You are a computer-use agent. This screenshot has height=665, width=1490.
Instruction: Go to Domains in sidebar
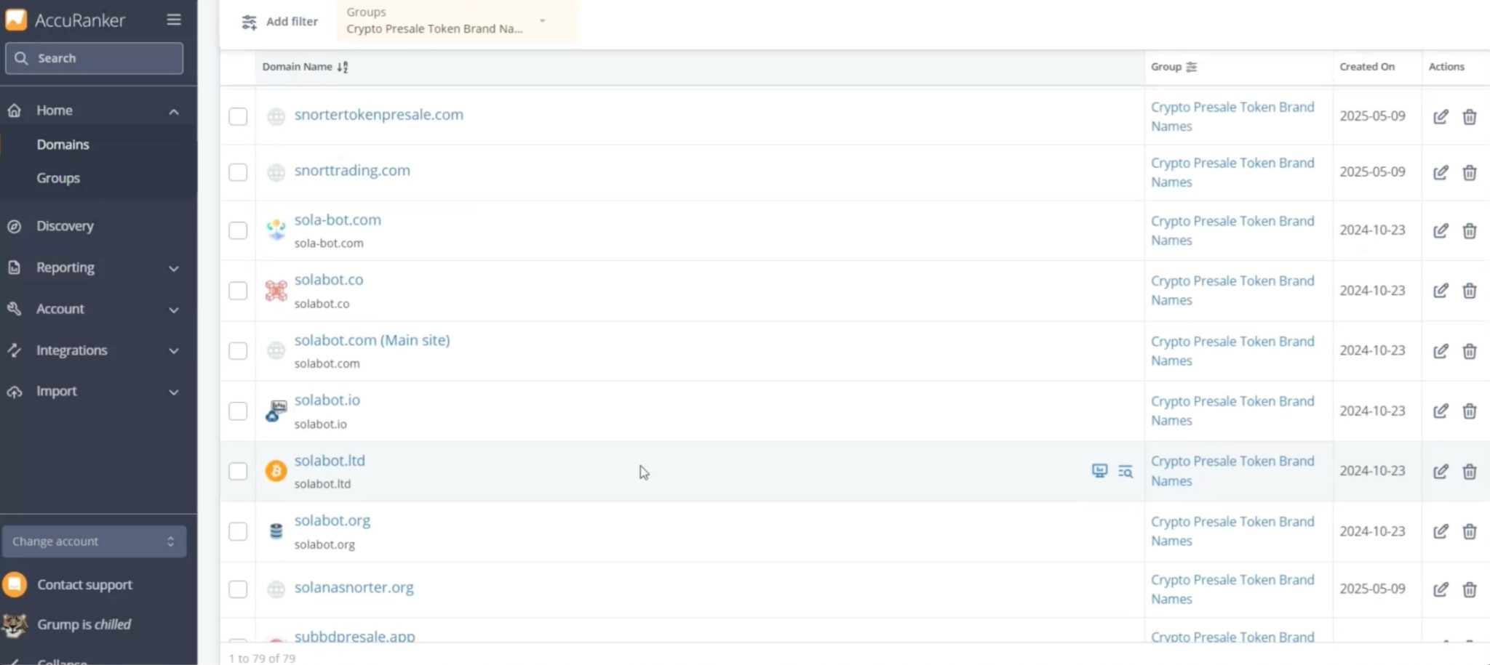coord(63,145)
